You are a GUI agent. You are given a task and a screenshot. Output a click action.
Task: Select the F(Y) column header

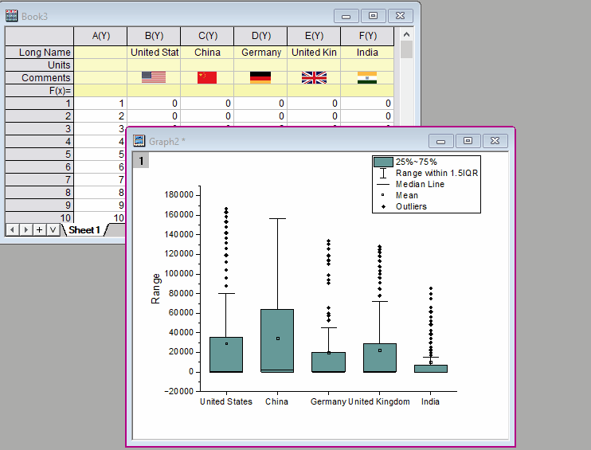pos(366,36)
